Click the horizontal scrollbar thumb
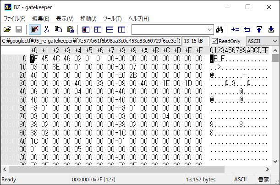The image size is (280, 185). 116,169
